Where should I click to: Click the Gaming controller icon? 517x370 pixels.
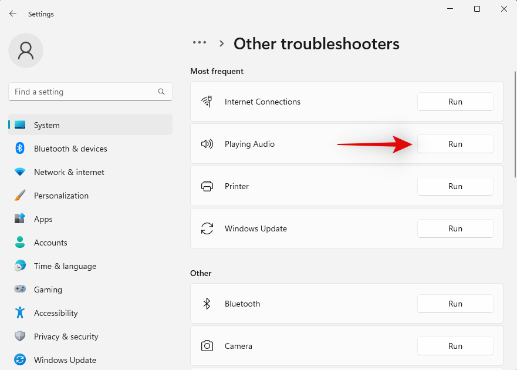tap(20, 289)
